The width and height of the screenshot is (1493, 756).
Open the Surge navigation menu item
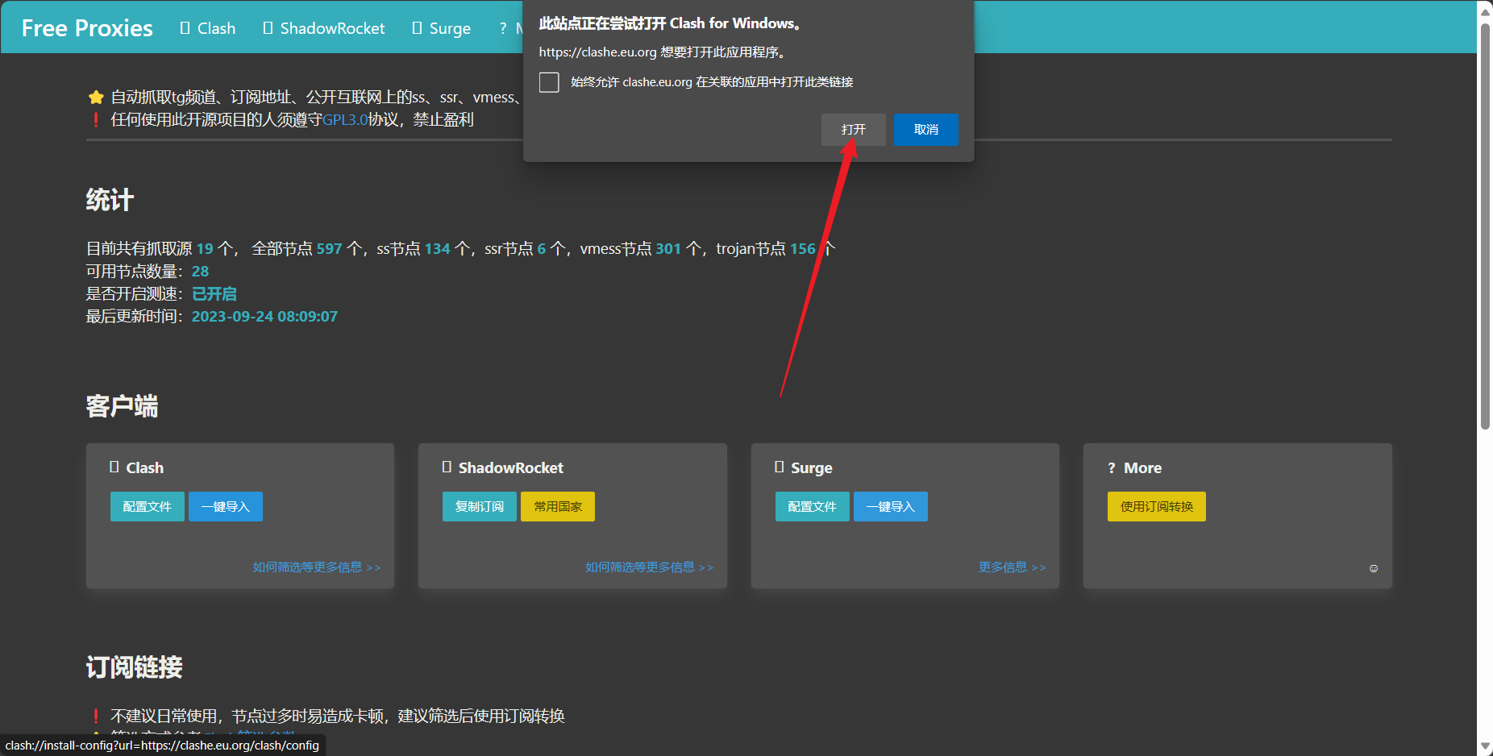point(442,28)
